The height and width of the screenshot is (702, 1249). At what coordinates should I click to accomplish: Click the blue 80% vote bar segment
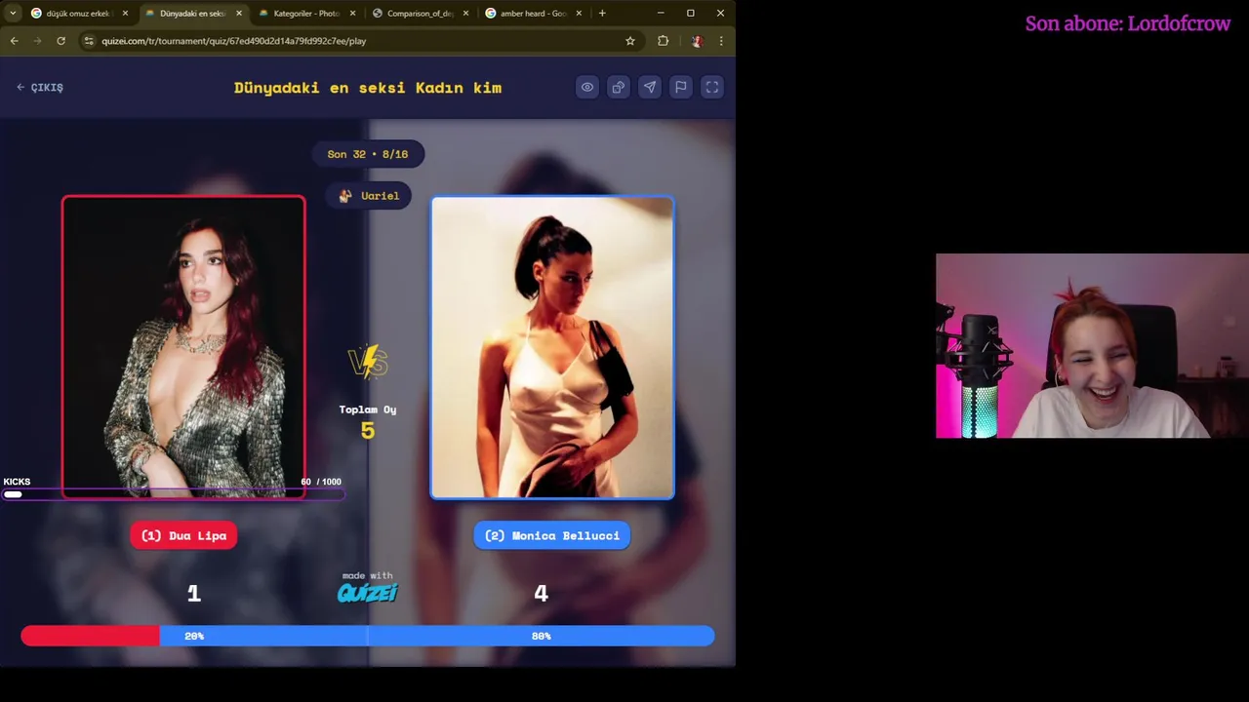coord(437,636)
